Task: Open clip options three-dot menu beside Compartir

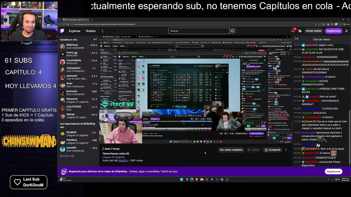Action: tap(286, 150)
